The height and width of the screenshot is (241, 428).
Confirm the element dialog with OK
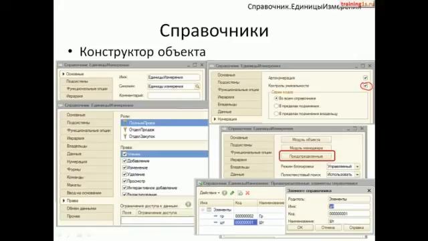[300, 228]
